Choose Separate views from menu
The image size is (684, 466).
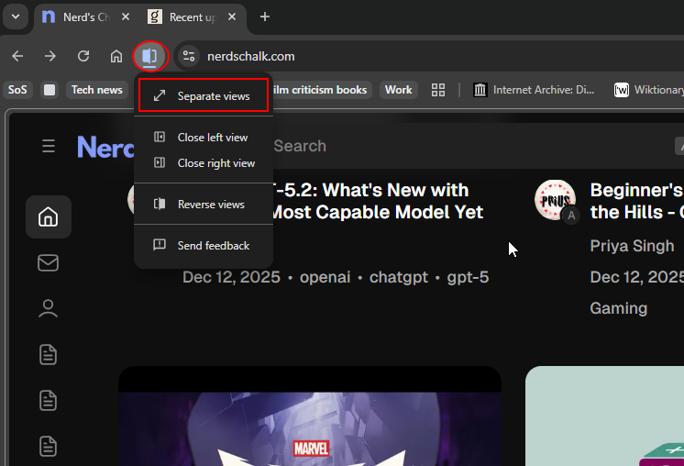[204, 96]
